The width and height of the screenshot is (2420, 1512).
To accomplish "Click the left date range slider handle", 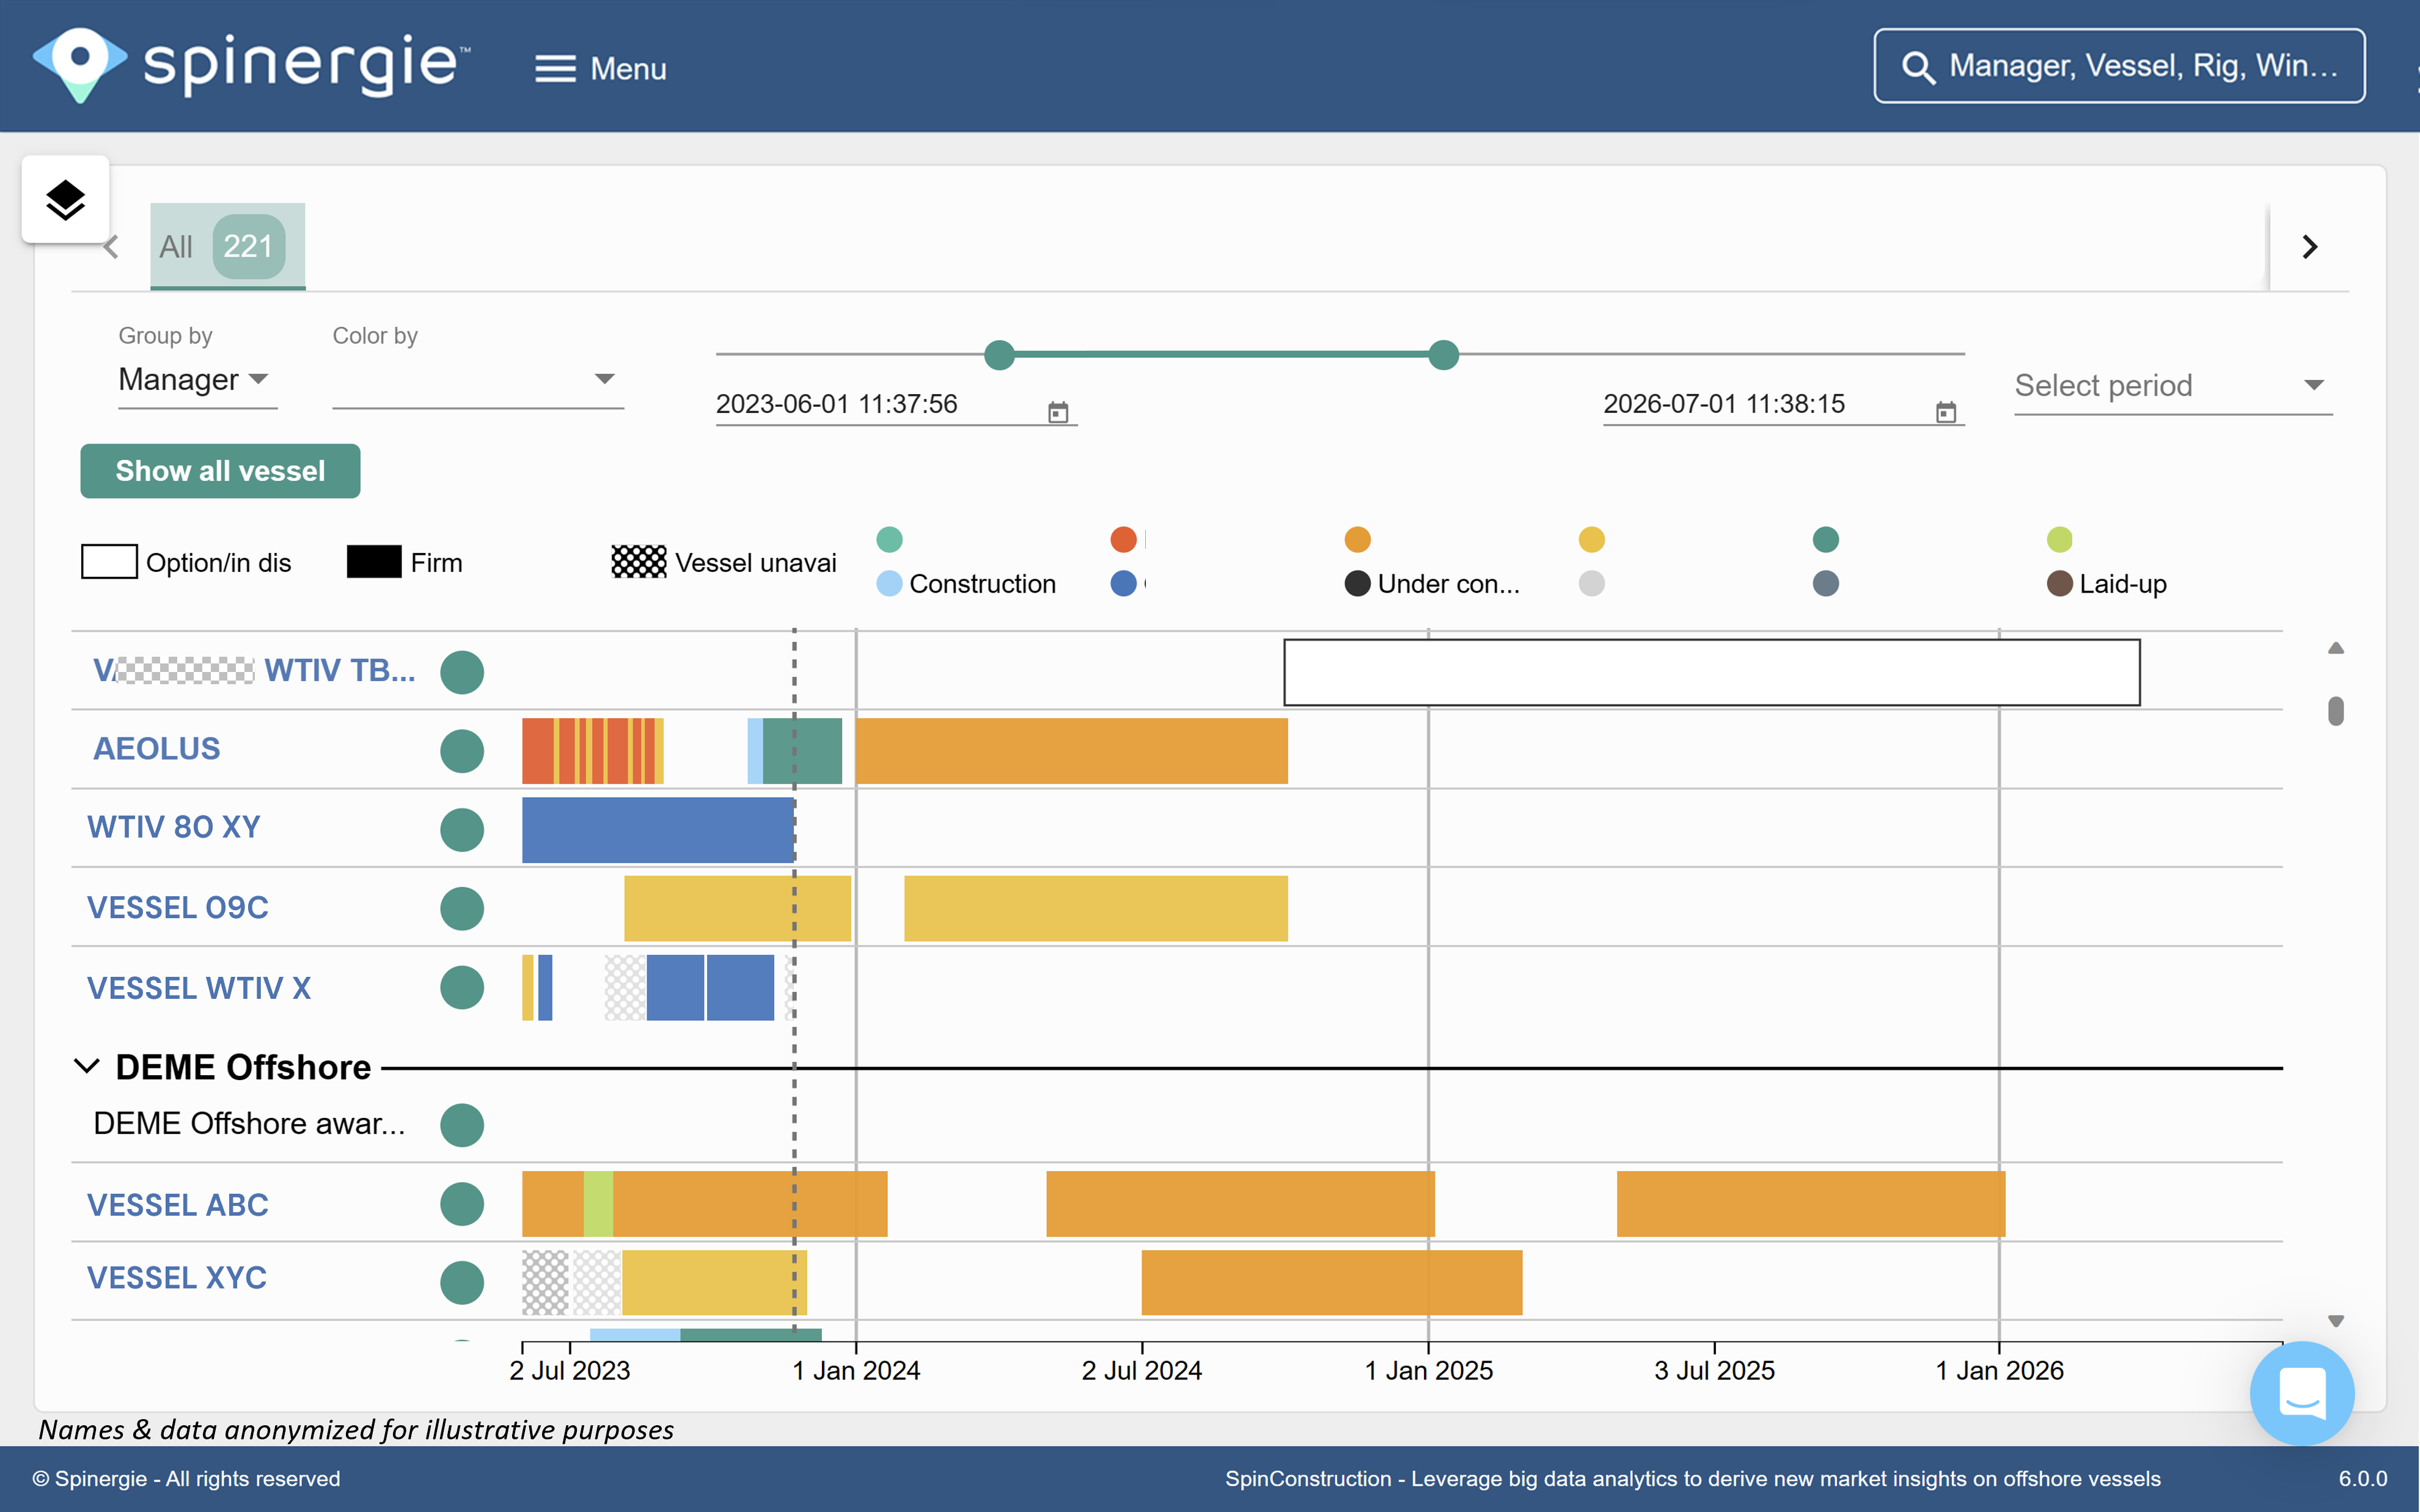I will [999, 354].
